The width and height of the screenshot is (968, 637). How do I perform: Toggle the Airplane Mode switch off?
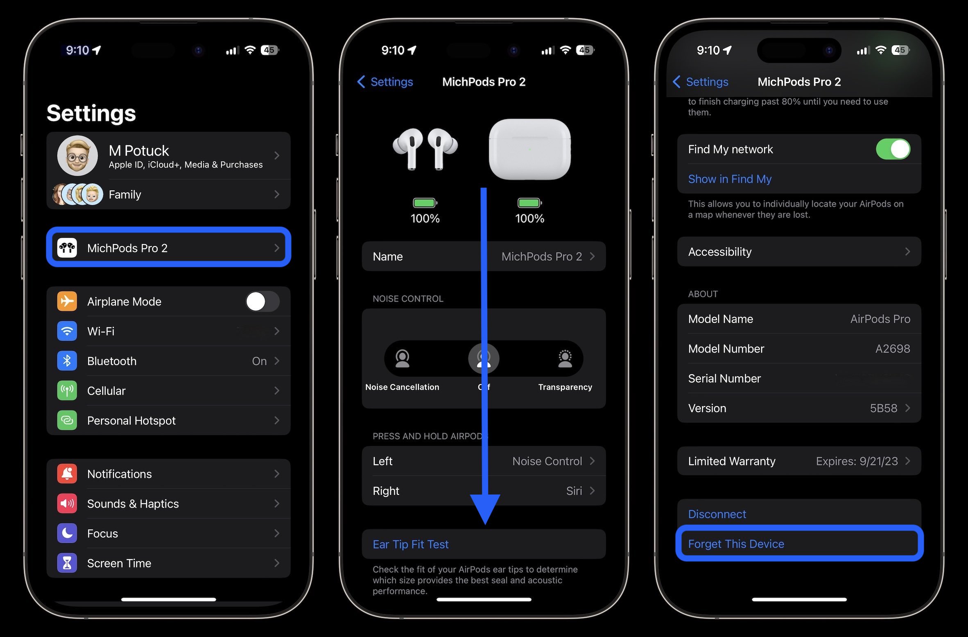pyautogui.click(x=263, y=300)
